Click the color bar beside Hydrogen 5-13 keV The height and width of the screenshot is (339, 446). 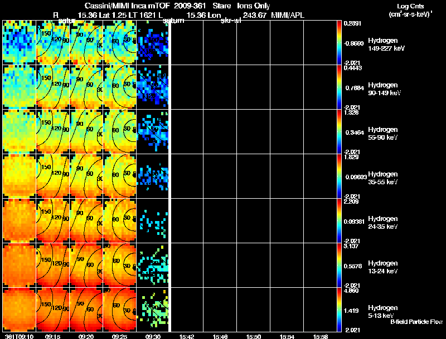pos(339,310)
